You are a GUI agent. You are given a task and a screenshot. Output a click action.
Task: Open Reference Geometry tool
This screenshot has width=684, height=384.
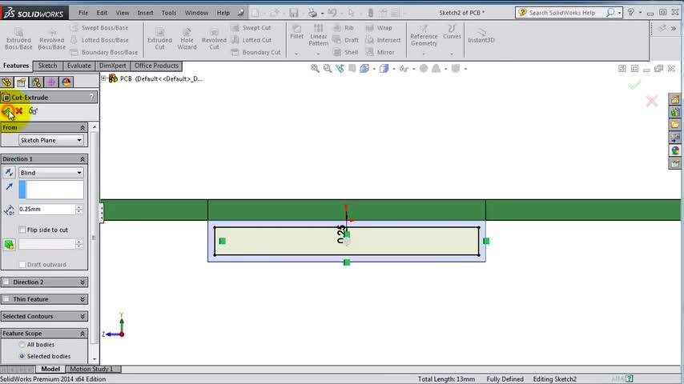(424, 35)
